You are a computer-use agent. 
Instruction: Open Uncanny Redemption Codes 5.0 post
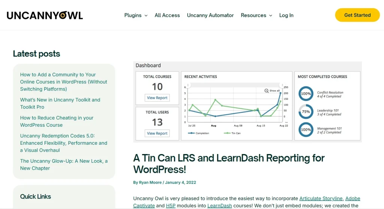coord(64,143)
